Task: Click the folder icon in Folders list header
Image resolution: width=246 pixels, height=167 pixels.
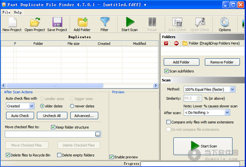Action: 185,43
